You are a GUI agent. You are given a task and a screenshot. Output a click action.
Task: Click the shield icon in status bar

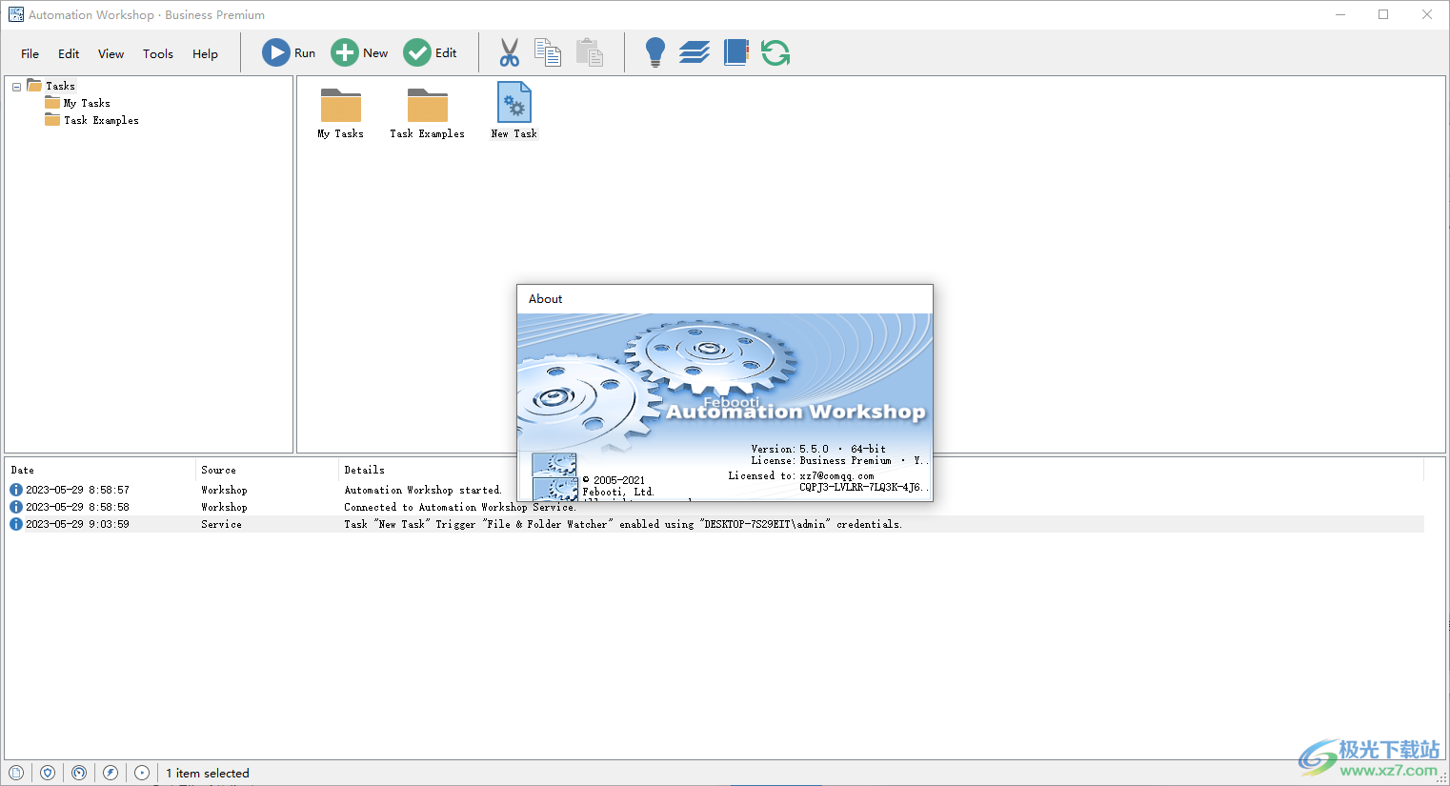click(x=48, y=773)
